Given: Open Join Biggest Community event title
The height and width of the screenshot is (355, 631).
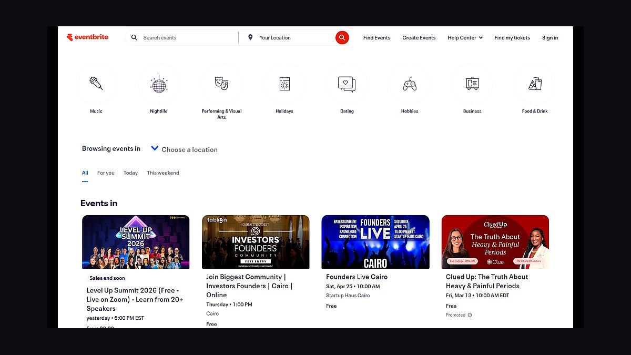Looking at the screenshot, I should [249, 286].
